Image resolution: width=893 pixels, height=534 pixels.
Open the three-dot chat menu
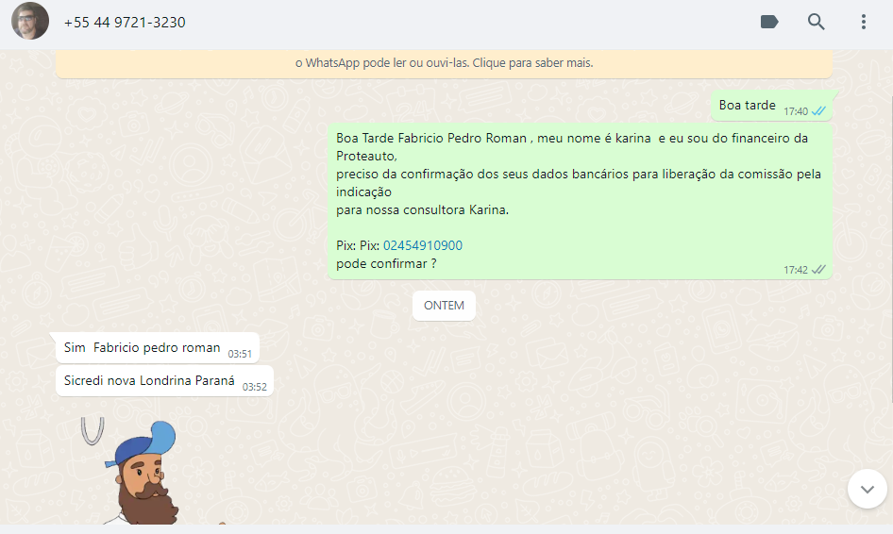coord(863,22)
